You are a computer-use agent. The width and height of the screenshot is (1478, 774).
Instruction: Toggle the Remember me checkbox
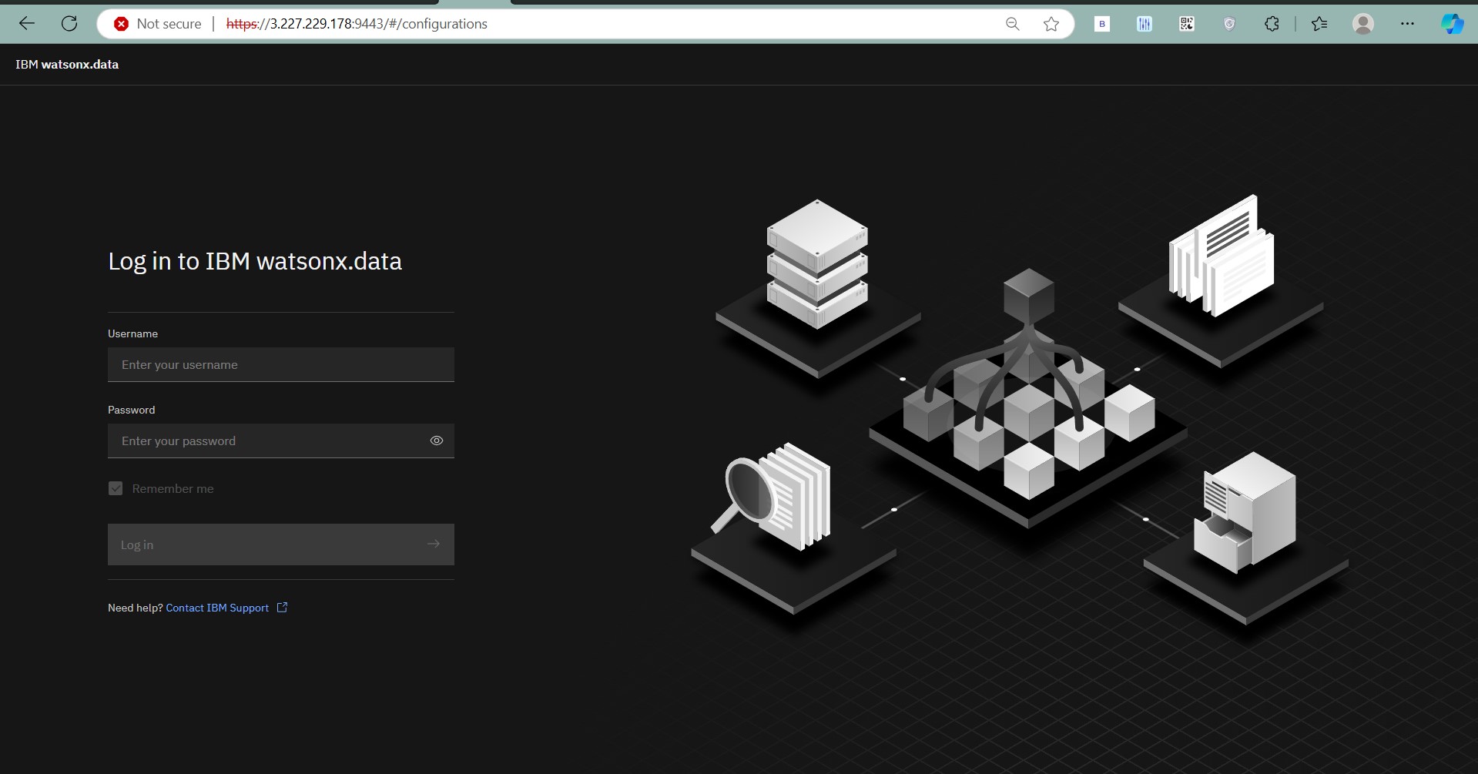tap(116, 488)
